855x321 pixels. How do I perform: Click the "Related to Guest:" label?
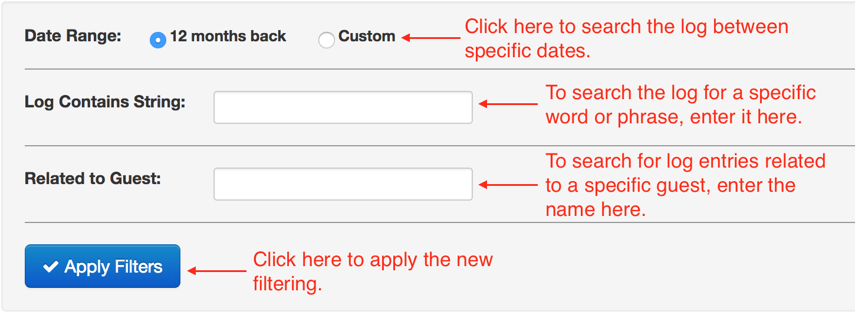pyautogui.click(x=93, y=178)
